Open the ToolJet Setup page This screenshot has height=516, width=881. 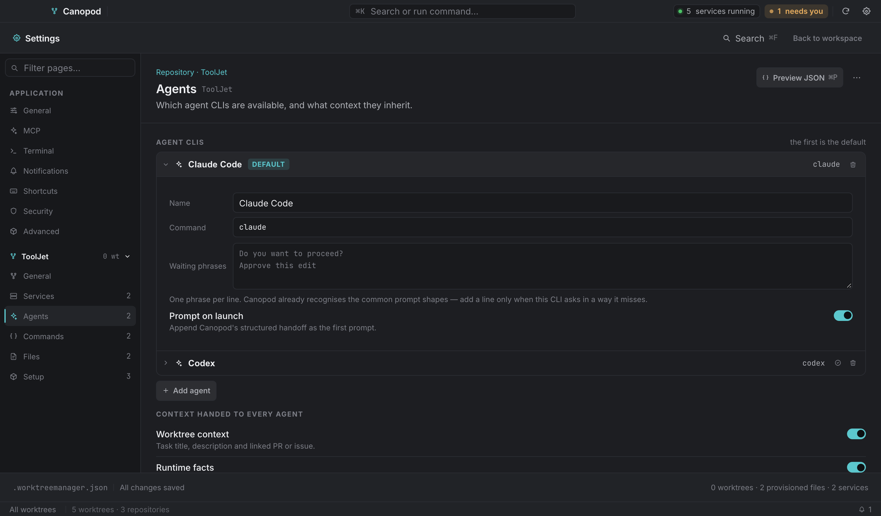click(70, 377)
